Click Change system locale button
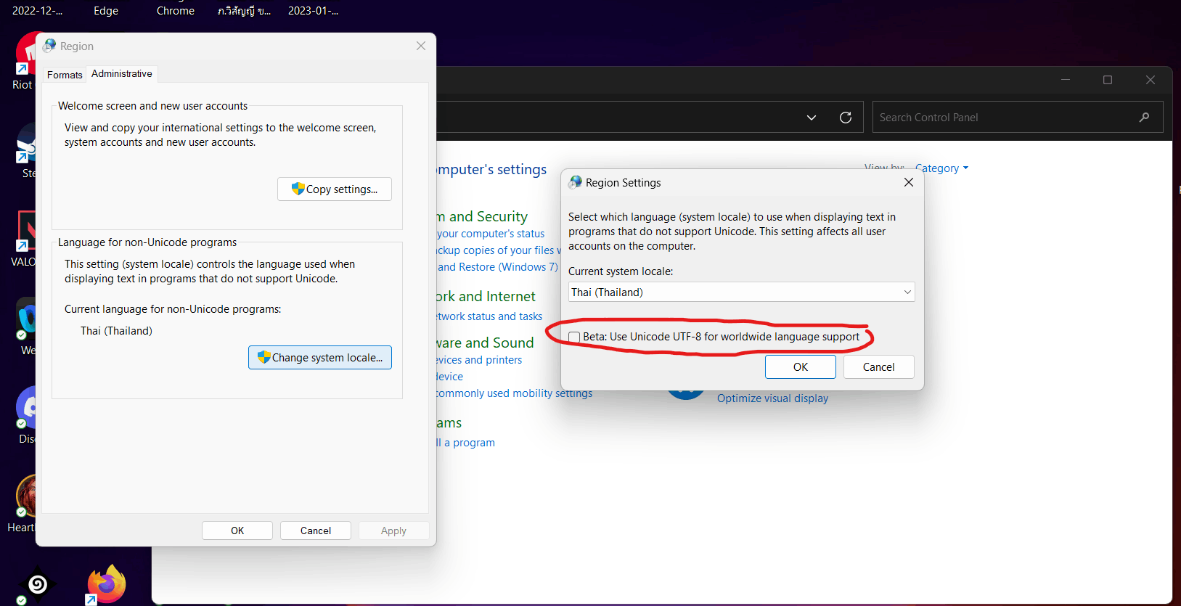Viewport: 1181px width, 606px height. tap(320, 357)
